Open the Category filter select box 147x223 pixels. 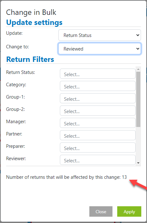tap(98, 86)
